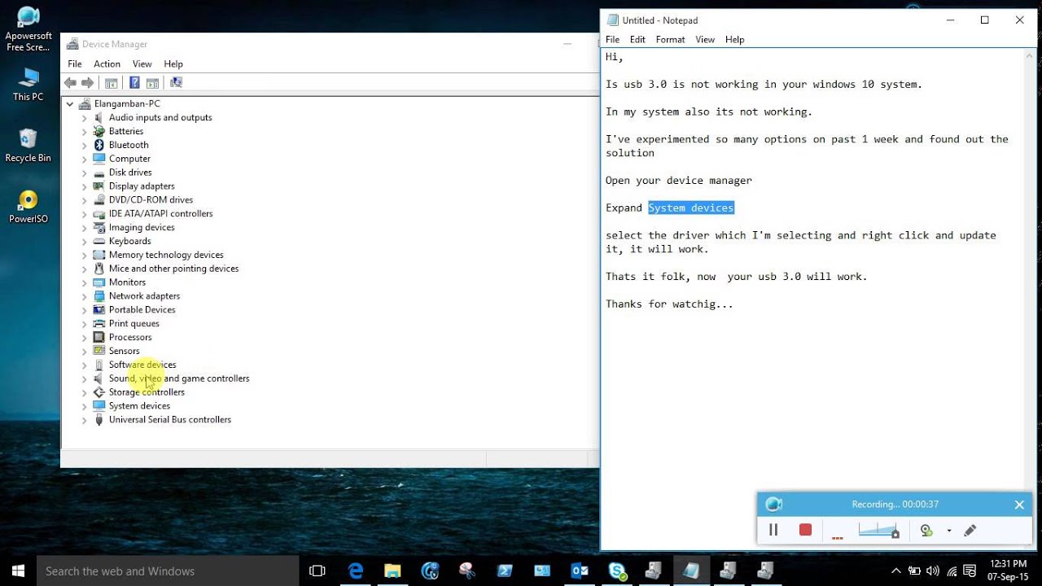Open the Windows Start button

pyautogui.click(x=18, y=571)
